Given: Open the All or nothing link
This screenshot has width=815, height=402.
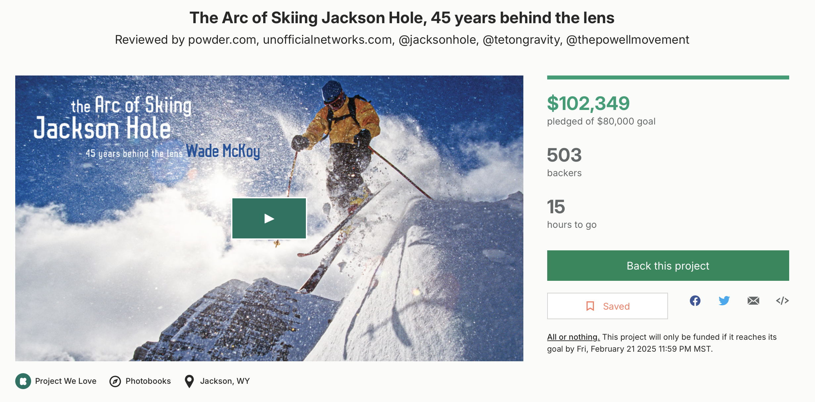Looking at the screenshot, I should (573, 337).
